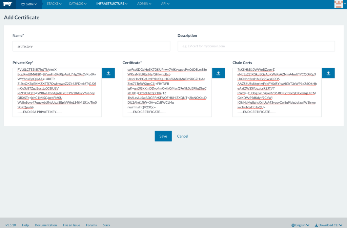Expand the Catalog menu
The height and width of the screenshot is (228, 347).
78,4
